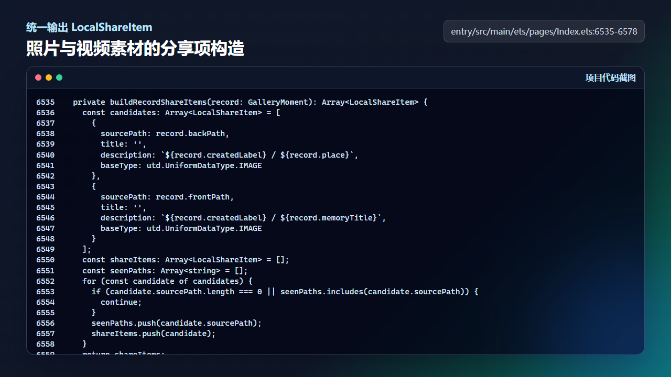The width and height of the screenshot is (671, 377).
Task: Click line number 6558
Action: coord(46,344)
